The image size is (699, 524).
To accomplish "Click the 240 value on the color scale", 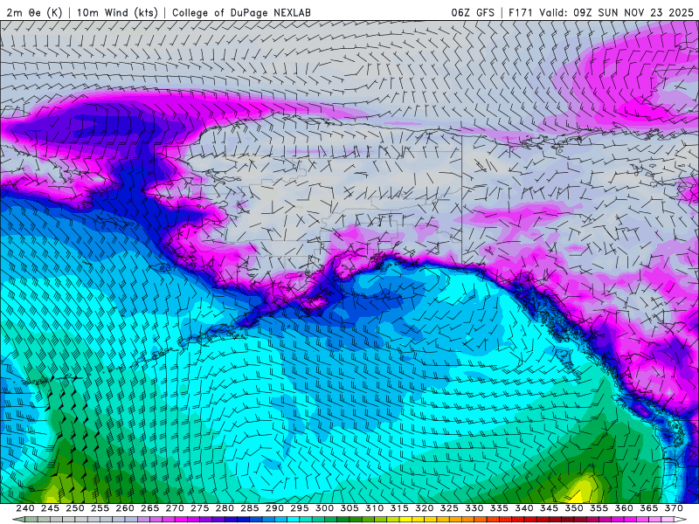I will pyautogui.click(x=25, y=508).
